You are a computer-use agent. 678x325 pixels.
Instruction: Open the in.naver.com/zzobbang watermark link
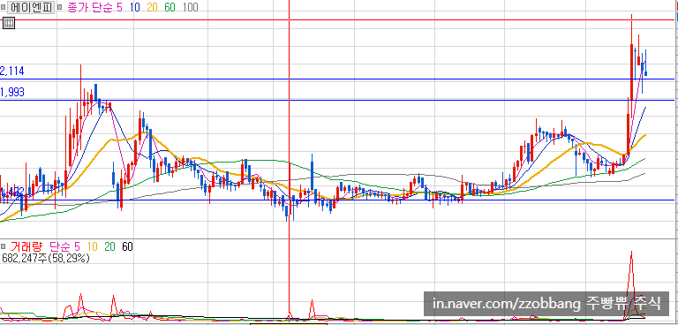click(507, 303)
